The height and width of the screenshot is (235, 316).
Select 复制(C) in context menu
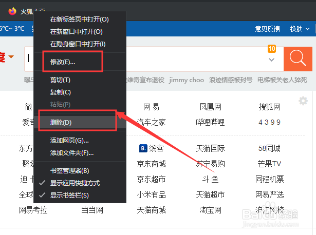tap(80, 92)
